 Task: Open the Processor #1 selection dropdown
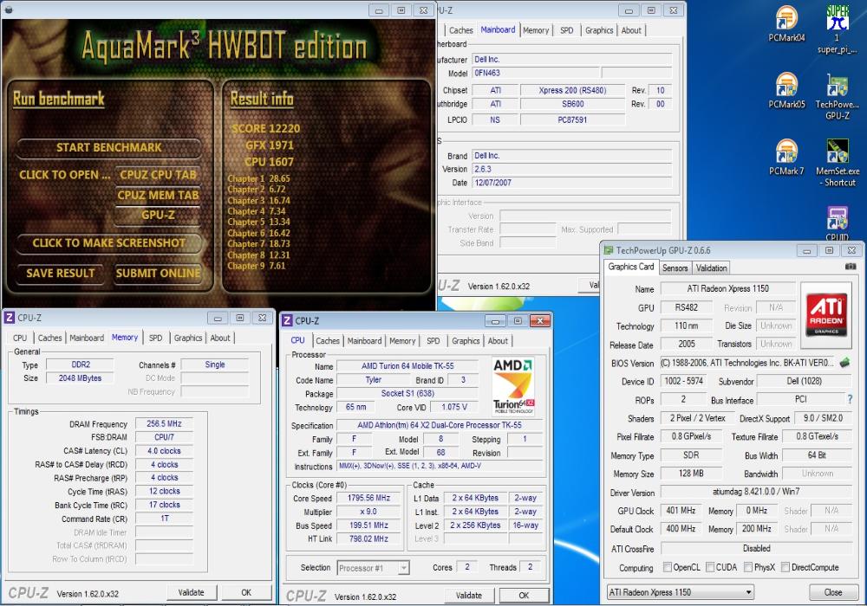[373, 568]
